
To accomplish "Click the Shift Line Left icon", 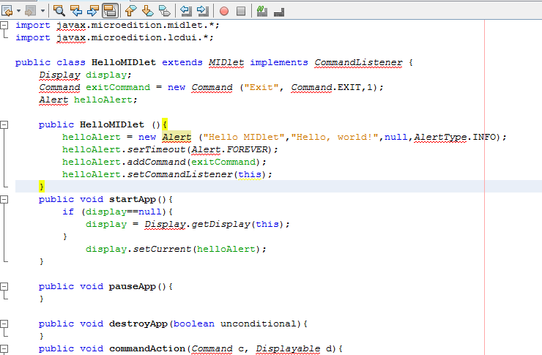I will click(186, 11).
